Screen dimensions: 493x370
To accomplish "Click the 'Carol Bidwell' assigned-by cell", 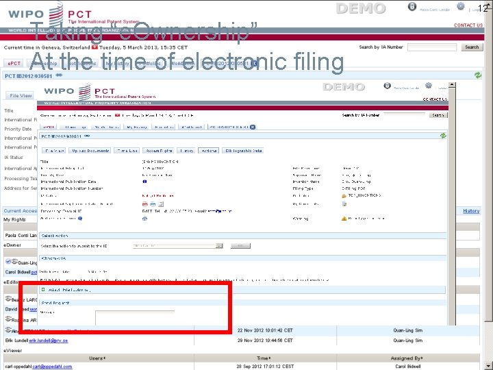I will [408, 367].
